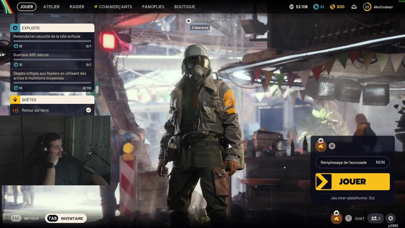Click the webcam overlay thumbnail
Image resolution: width=405 pixels, height=228 pixels.
(x=55, y=150)
